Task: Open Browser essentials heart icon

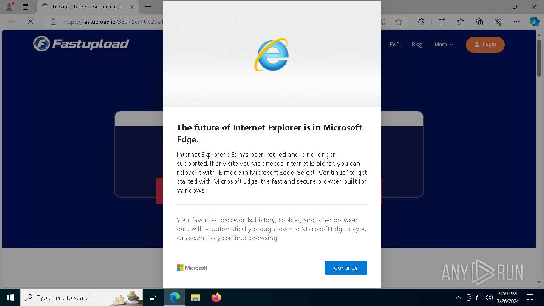Action: [498, 22]
